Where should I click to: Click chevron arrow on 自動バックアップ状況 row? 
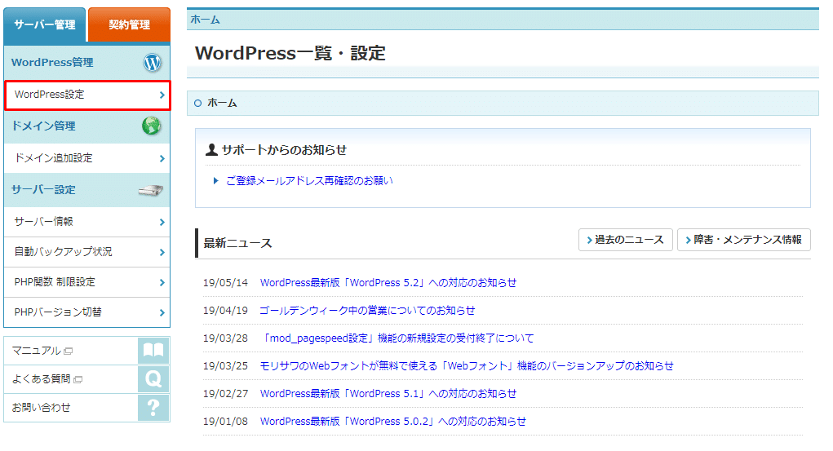pos(162,252)
